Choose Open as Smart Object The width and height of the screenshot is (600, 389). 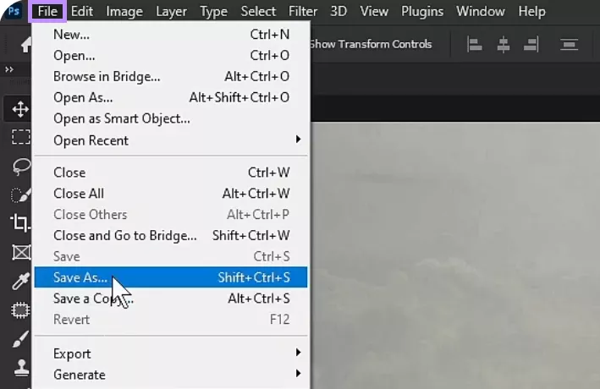(x=121, y=118)
